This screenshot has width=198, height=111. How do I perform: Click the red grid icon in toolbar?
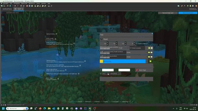click(27, 6)
